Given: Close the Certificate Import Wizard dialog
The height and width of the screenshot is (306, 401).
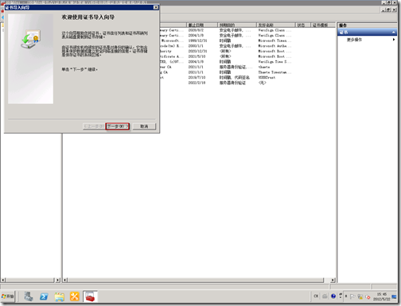Looking at the screenshot, I should [156, 7].
